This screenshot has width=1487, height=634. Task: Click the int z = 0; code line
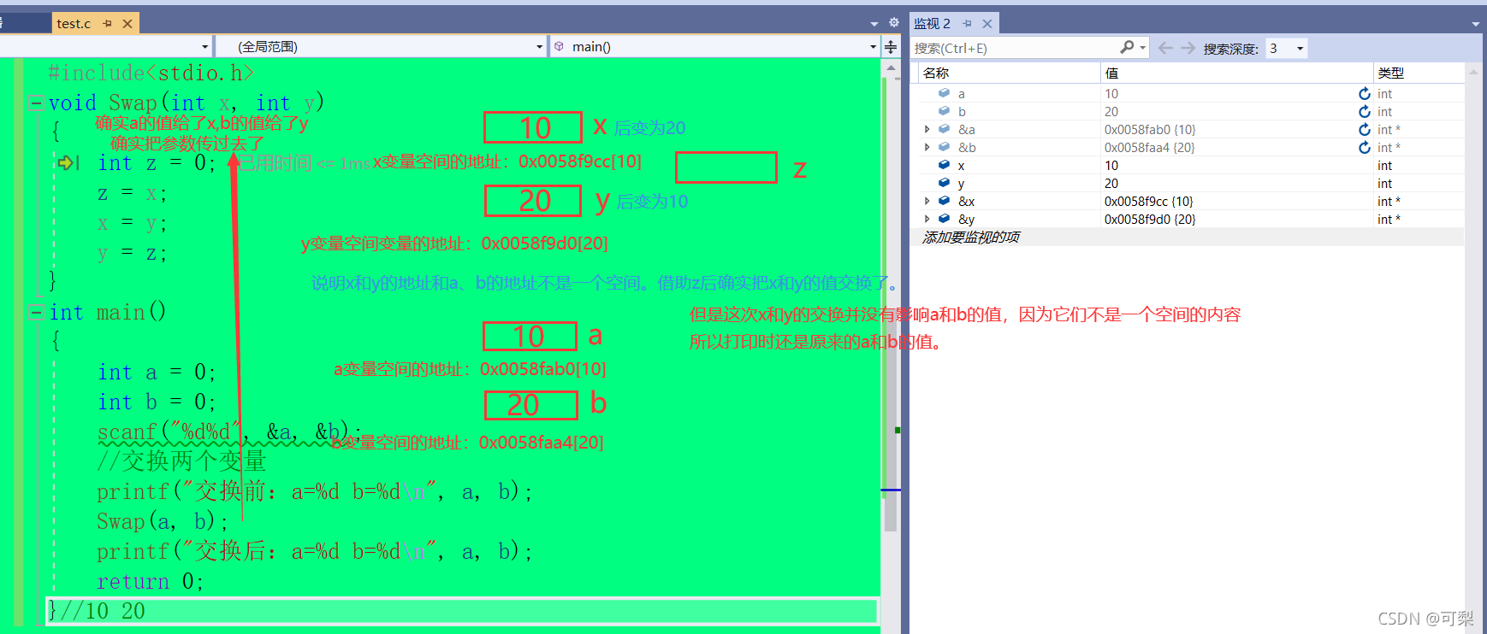tap(157, 162)
